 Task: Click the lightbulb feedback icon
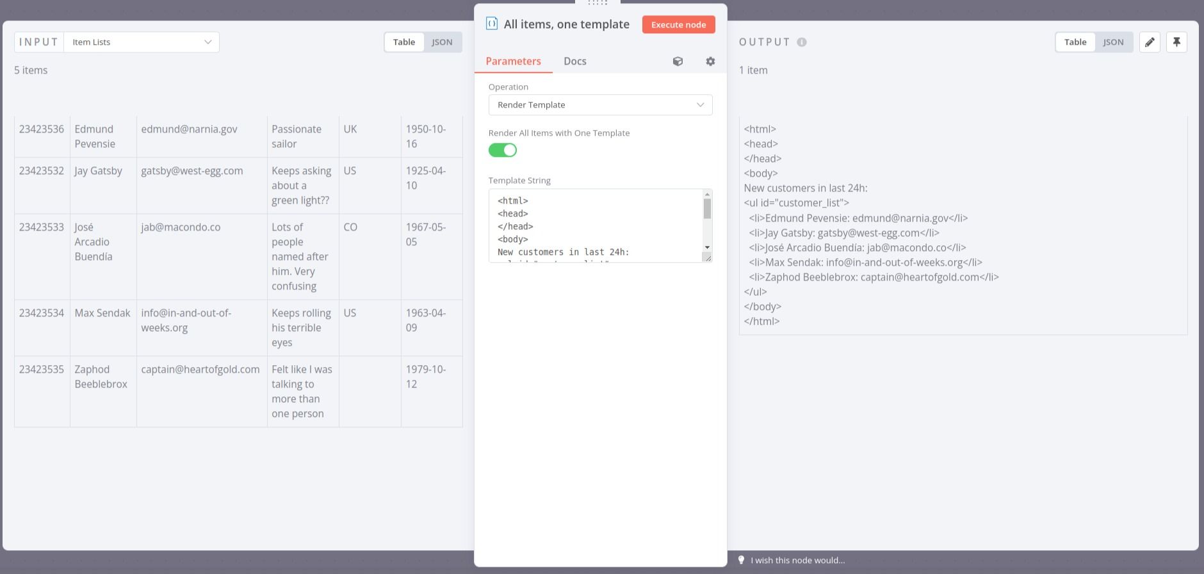pos(742,560)
